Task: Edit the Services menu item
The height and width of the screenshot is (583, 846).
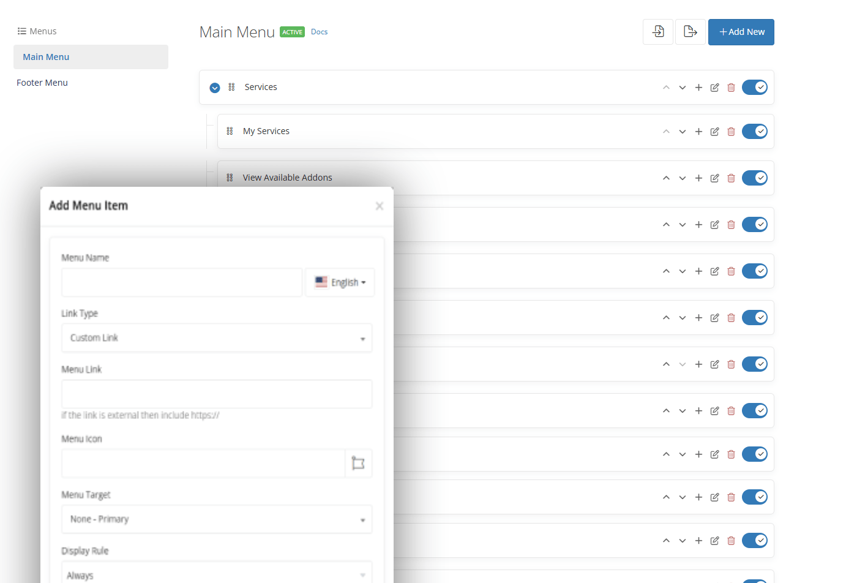Action: [714, 88]
